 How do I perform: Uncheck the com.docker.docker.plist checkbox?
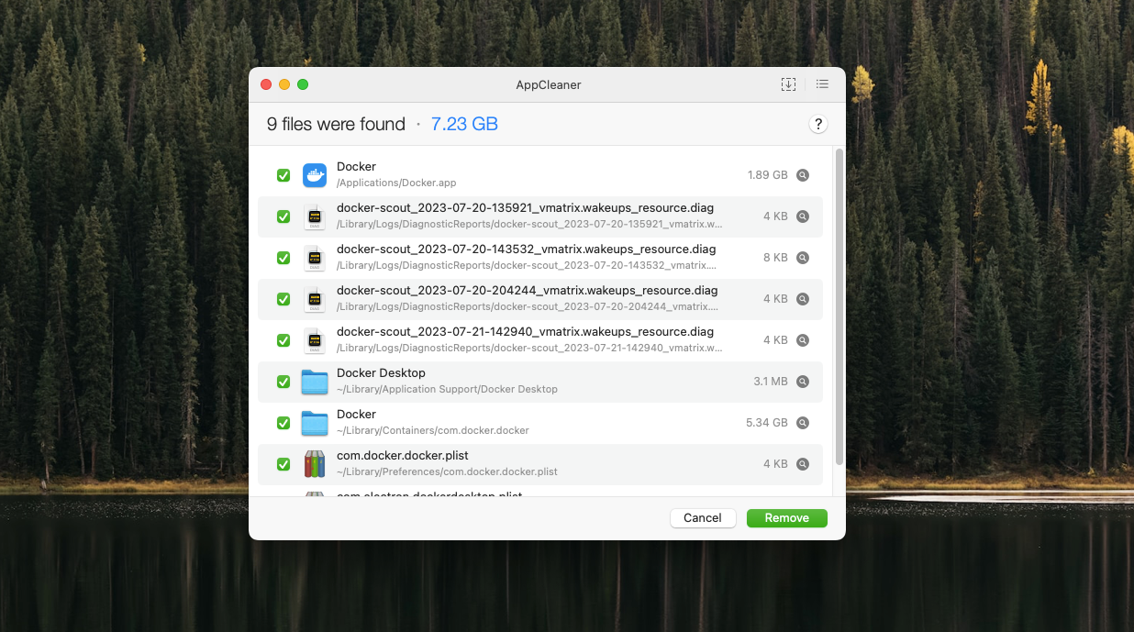[283, 463]
